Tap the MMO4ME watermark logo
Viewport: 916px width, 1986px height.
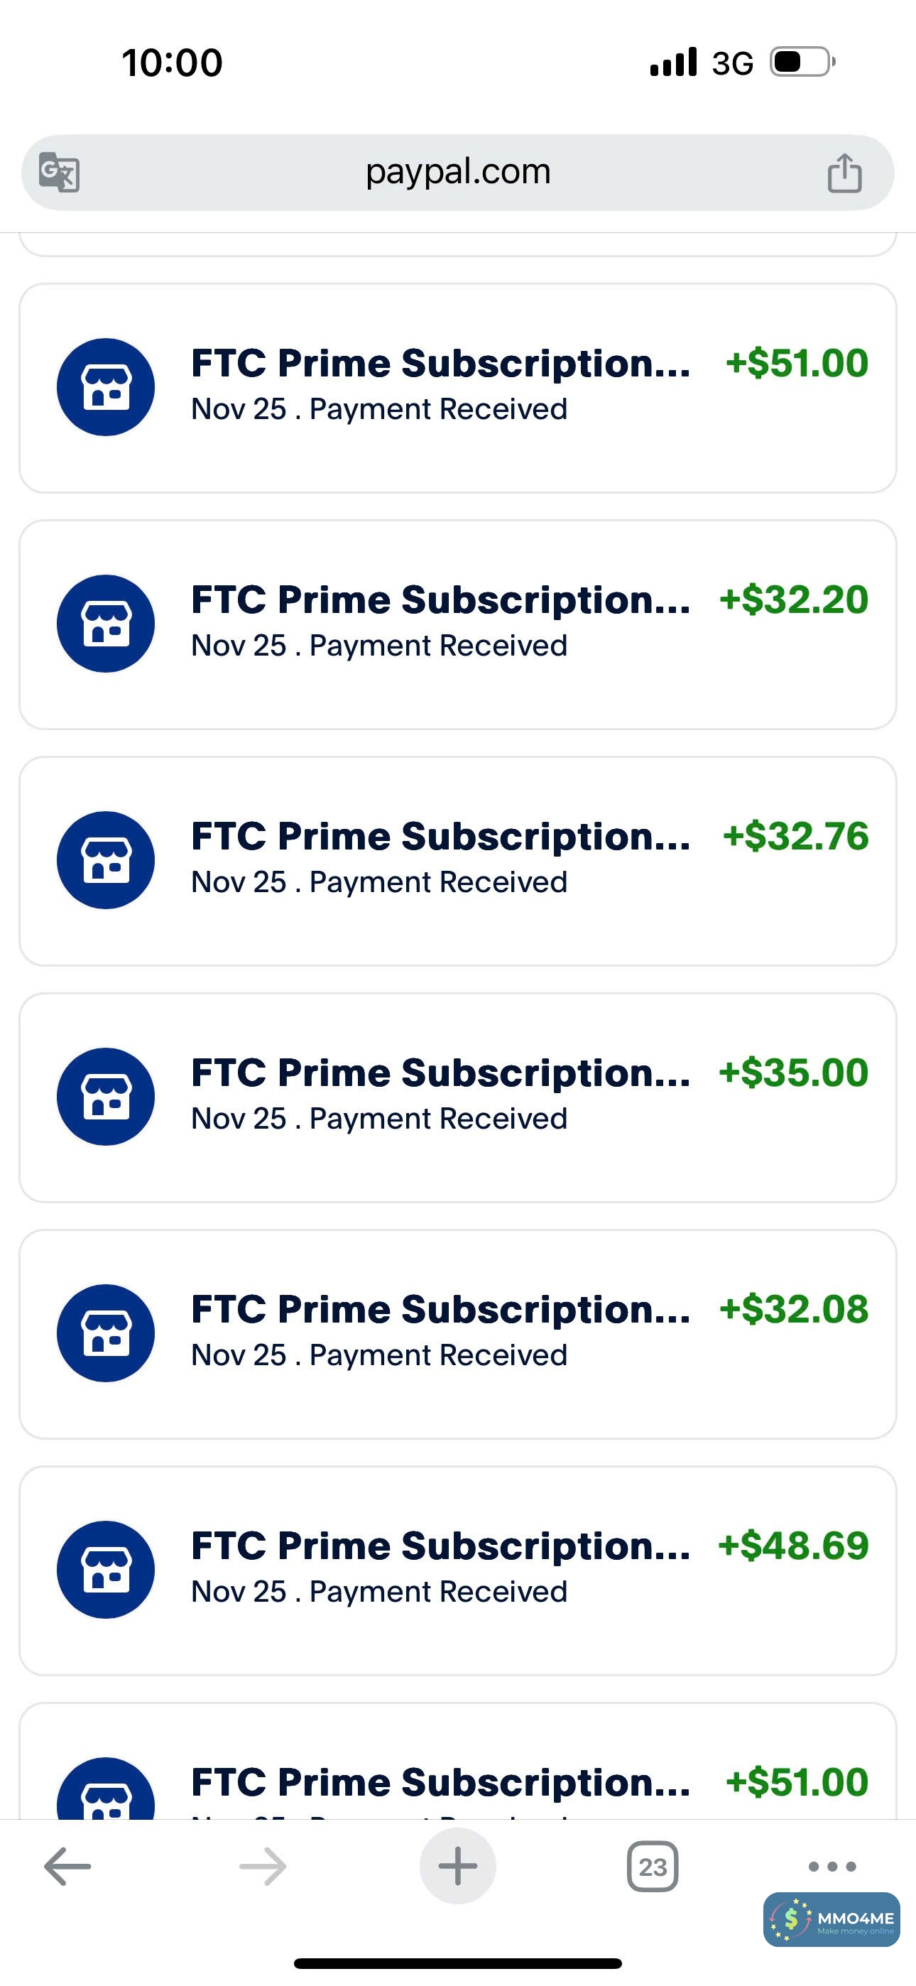[832, 1920]
